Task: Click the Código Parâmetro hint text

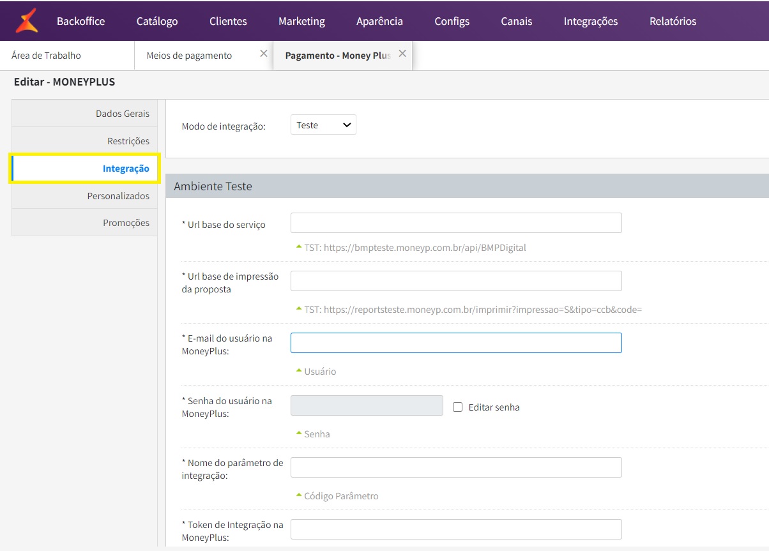Action: point(341,496)
